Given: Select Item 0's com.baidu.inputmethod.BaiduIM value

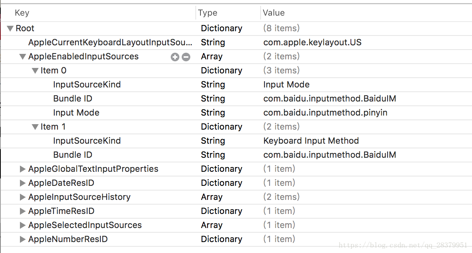Looking at the screenshot, I should pos(330,98).
